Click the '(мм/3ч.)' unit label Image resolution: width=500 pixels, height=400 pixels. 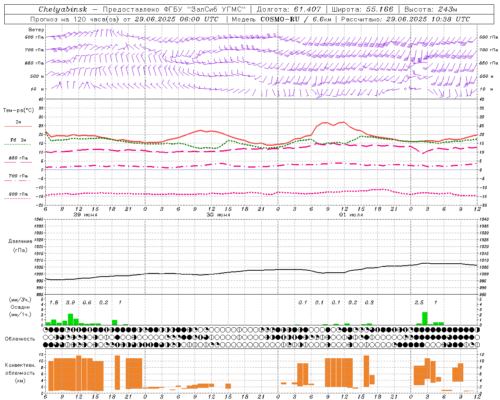(20, 300)
